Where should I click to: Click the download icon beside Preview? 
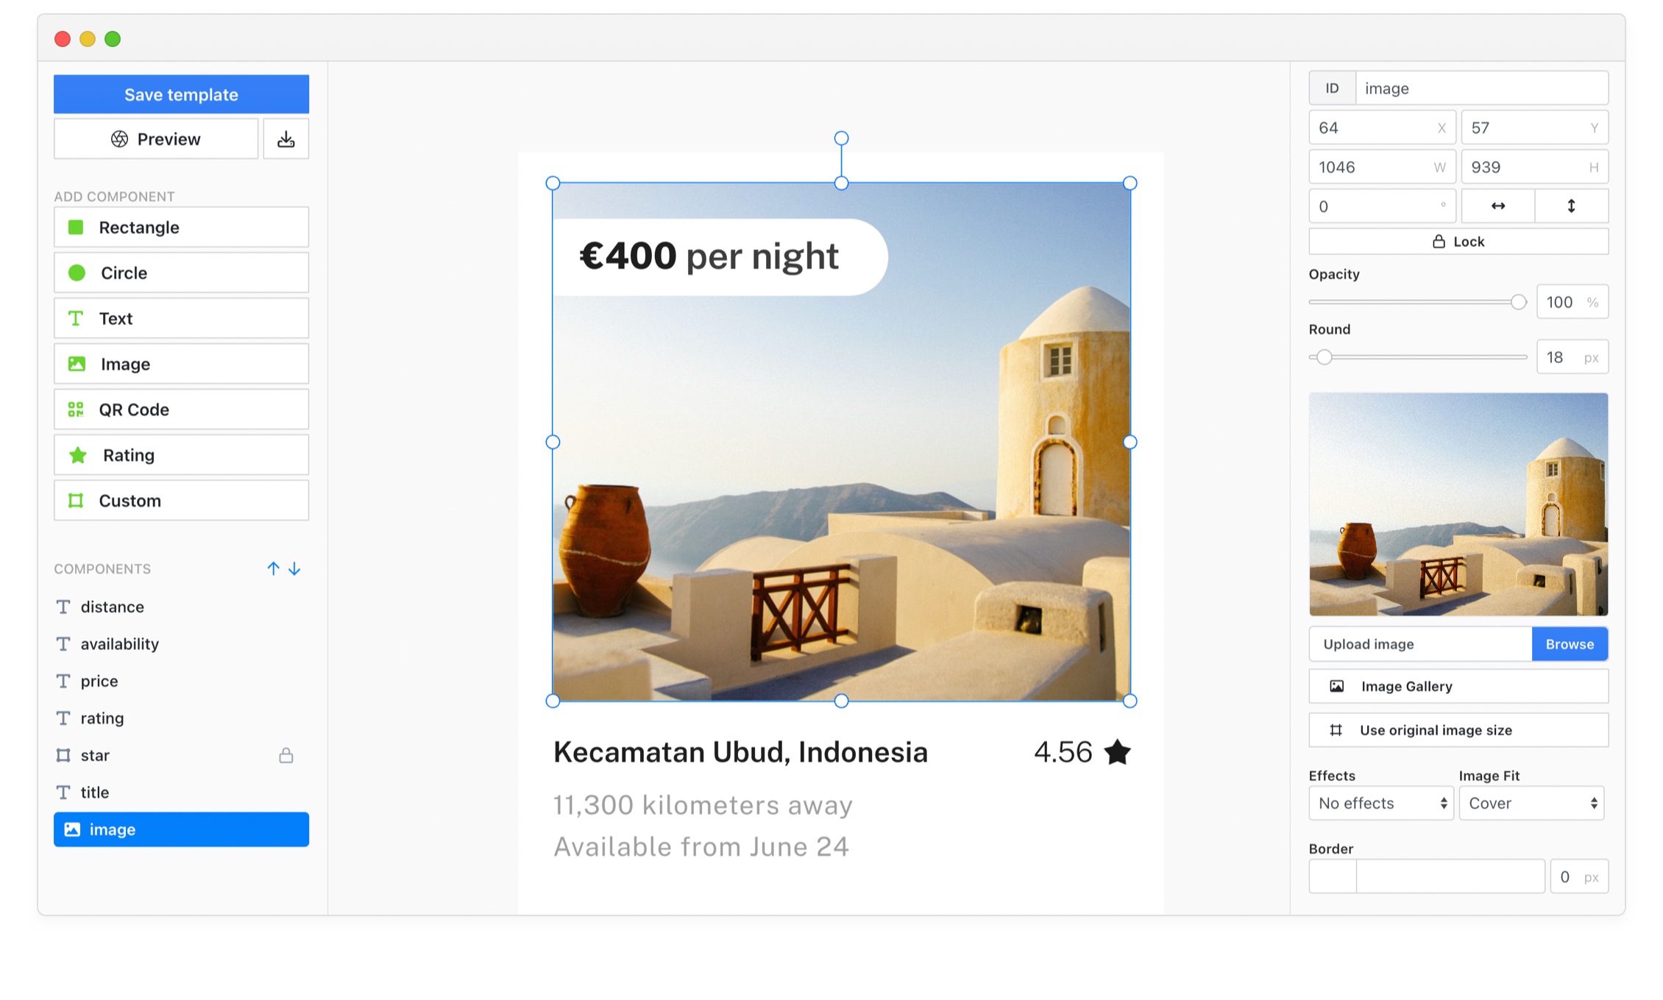(x=286, y=138)
